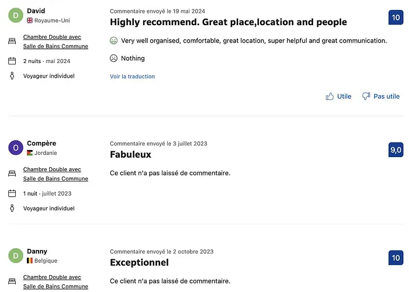This screenshot has height=292, width=409.
Task: Mark David's review as Utile
Action: click(338, 96)
